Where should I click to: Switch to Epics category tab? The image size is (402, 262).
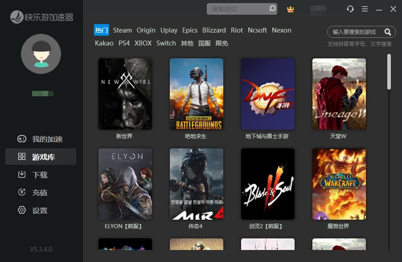click(190, 30)
